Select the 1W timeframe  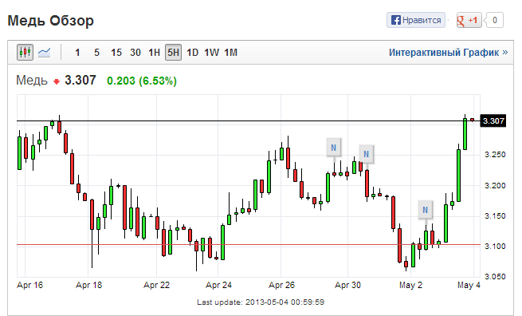211,53
